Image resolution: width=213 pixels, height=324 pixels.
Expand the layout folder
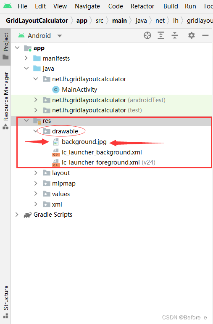tap(36, 173)
